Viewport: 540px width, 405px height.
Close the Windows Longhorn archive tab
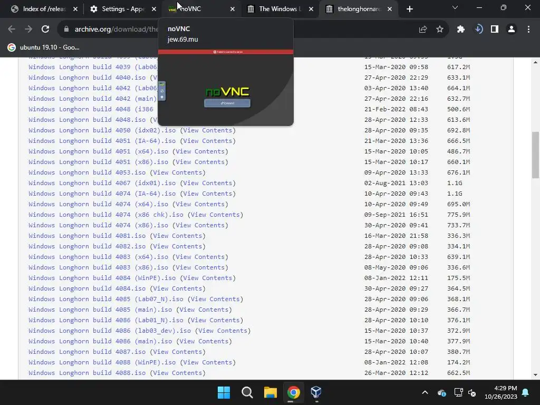coord(311,9)
